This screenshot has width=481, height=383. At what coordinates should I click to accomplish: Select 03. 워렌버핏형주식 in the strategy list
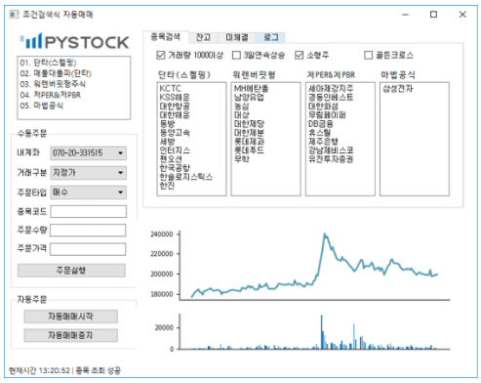[53, 84]
